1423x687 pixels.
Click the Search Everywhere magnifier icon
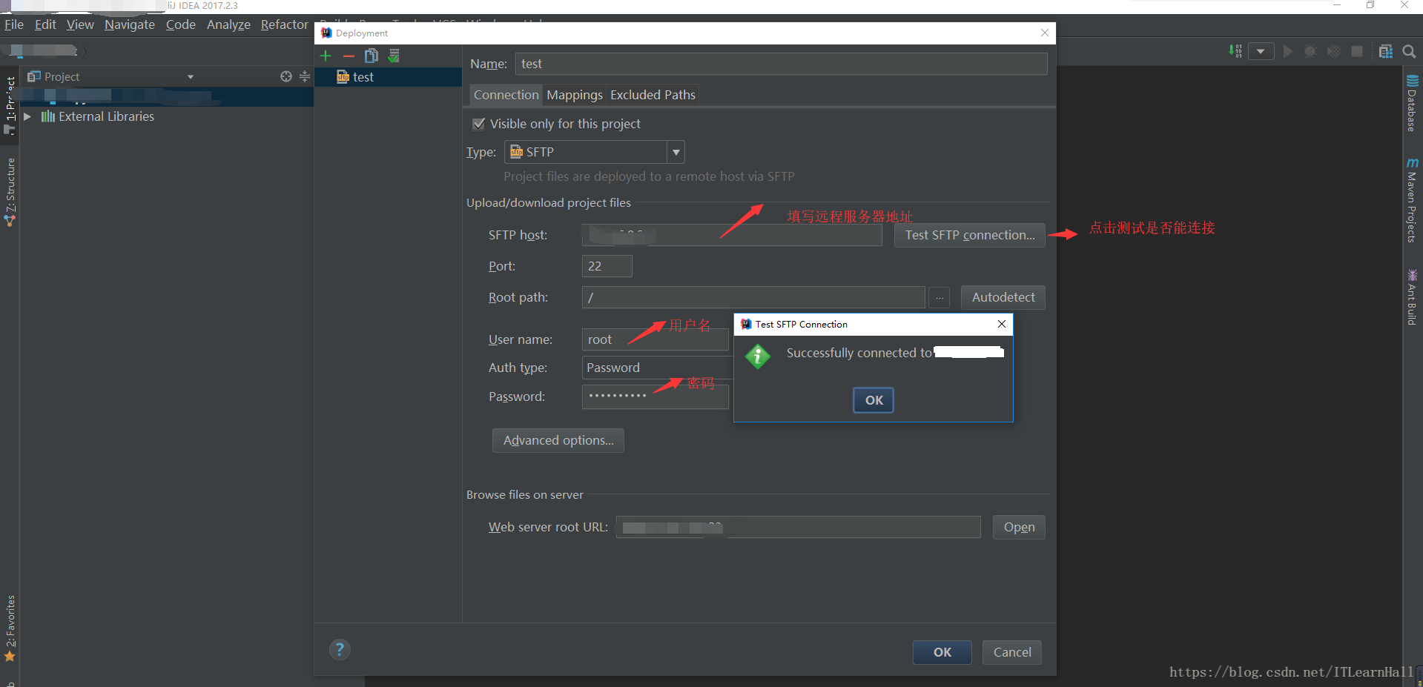(1409, 51)
